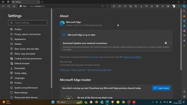Go back using the browser back arrow
187x105 pixels.
click(3, 6)
